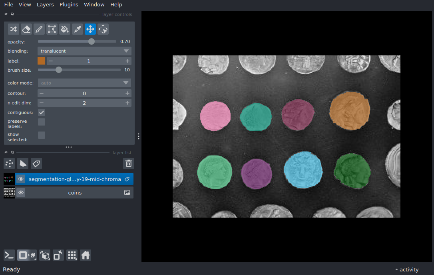Expand the color mode dropdown

(84, 83)
